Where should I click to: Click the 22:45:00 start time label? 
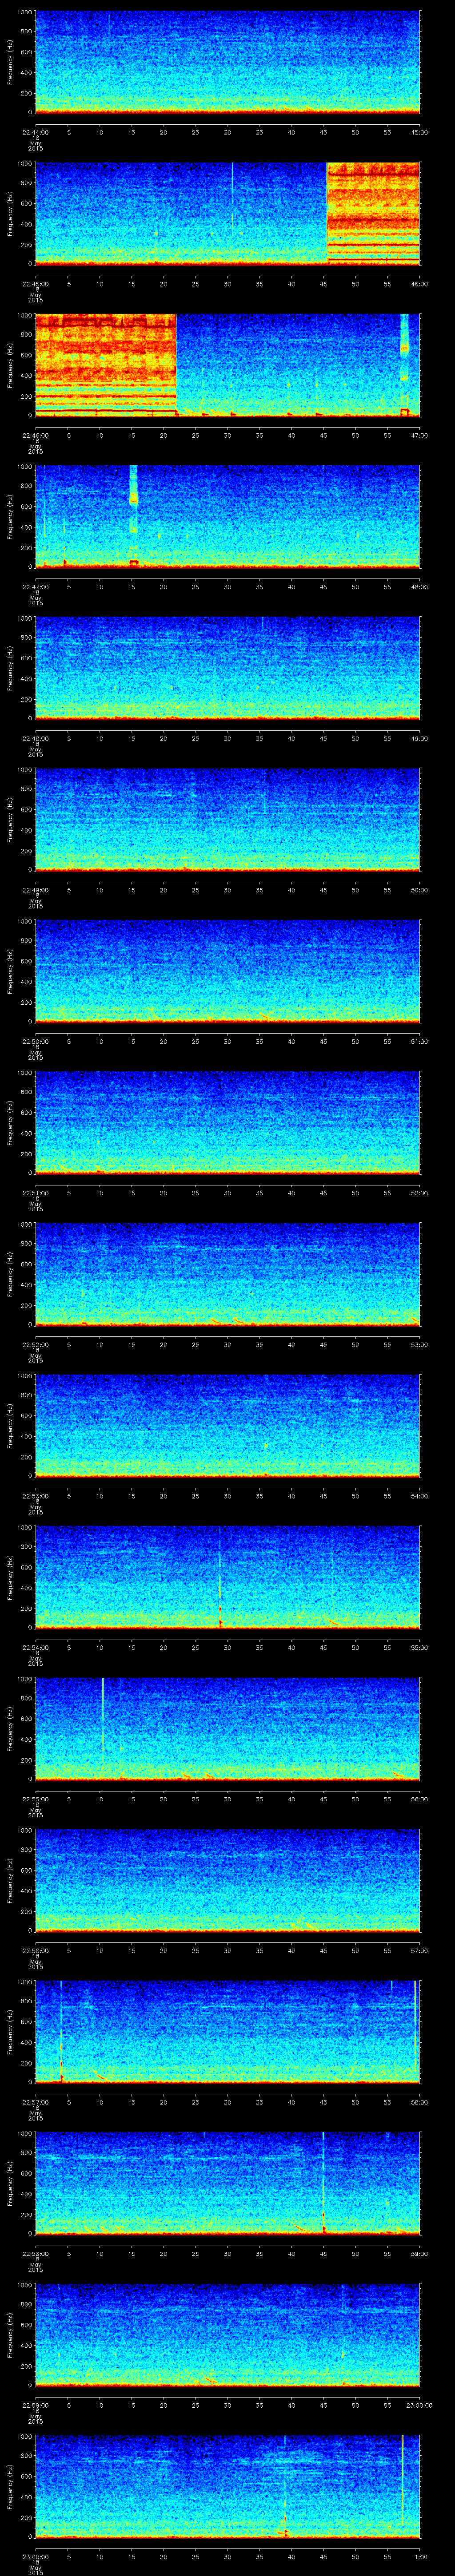(35, 284)
